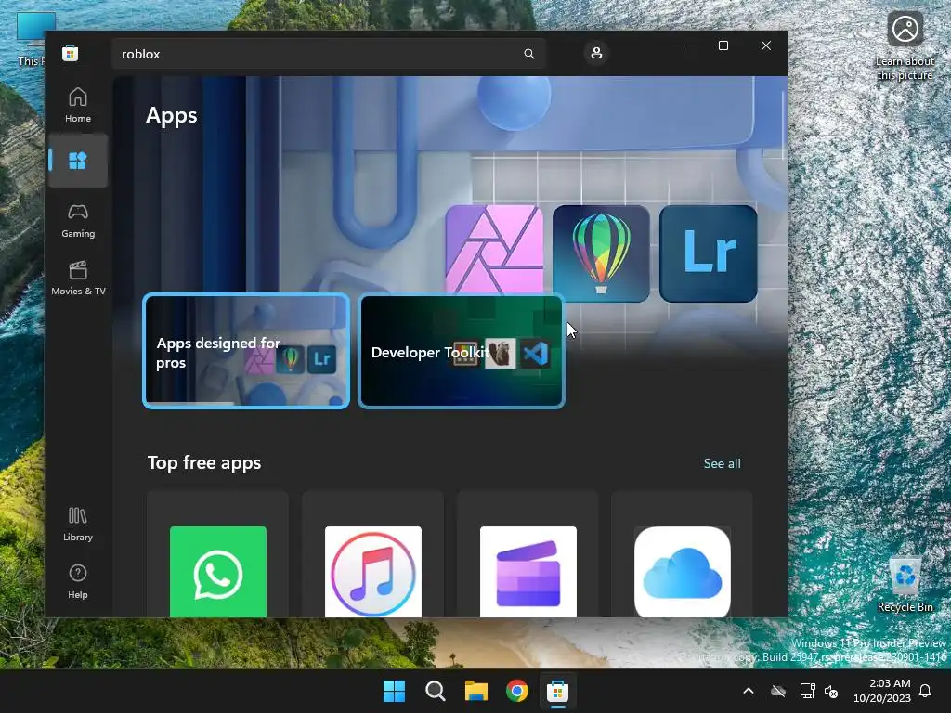
Task: Open the Gaming section
Action: click(x=78, y=221)
